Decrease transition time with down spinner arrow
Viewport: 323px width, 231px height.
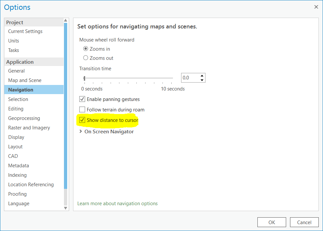click(202, 80)
